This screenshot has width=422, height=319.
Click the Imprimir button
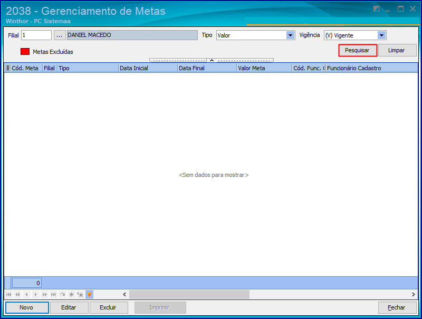click(160, 308)
